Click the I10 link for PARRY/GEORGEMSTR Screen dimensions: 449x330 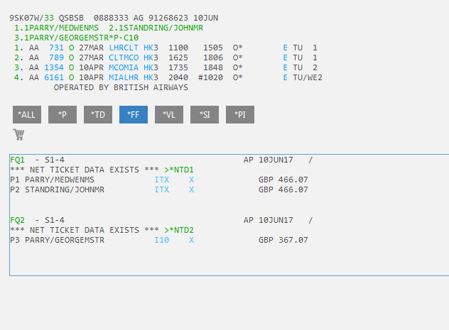[162, 240]
